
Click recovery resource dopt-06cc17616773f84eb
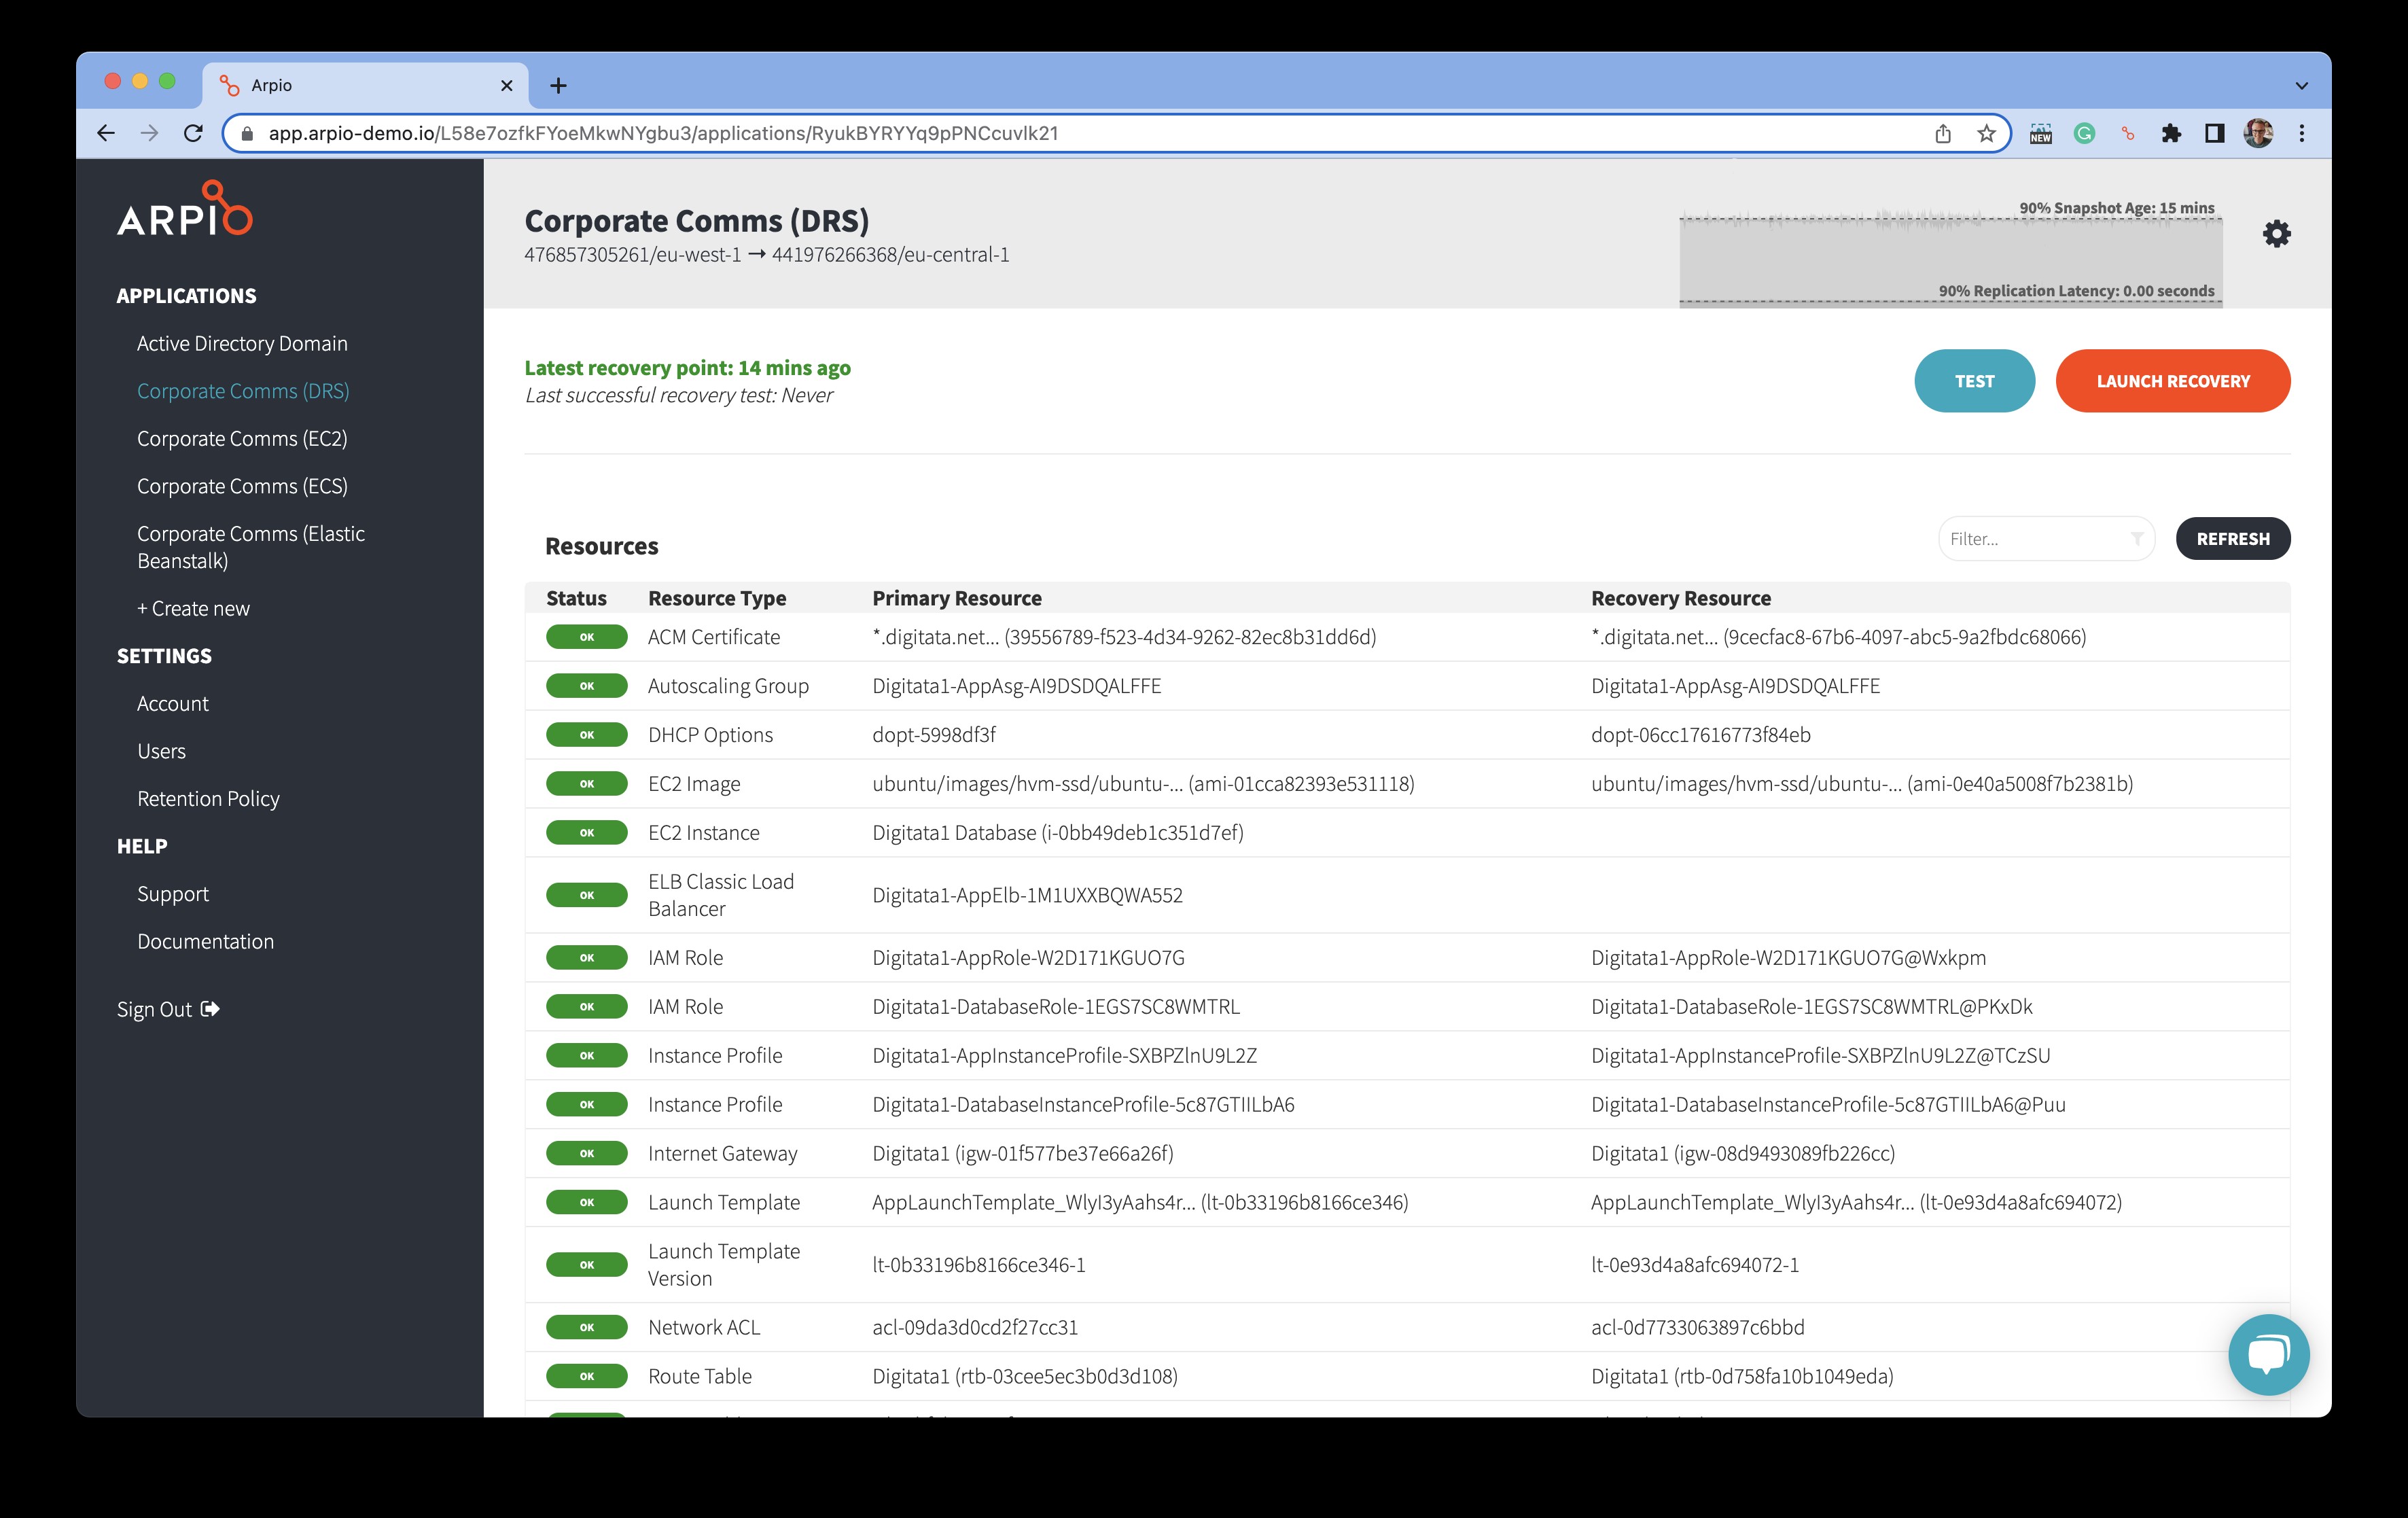click(1701, 735)
